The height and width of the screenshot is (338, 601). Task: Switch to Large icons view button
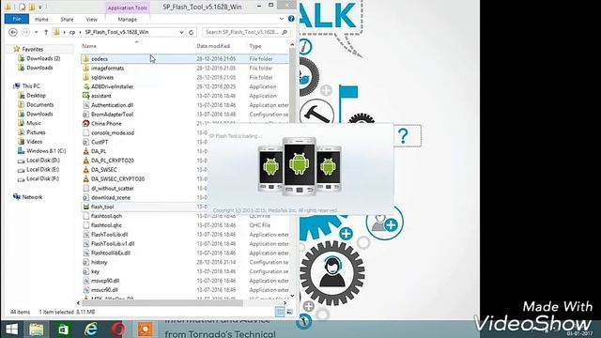[289, 312]
